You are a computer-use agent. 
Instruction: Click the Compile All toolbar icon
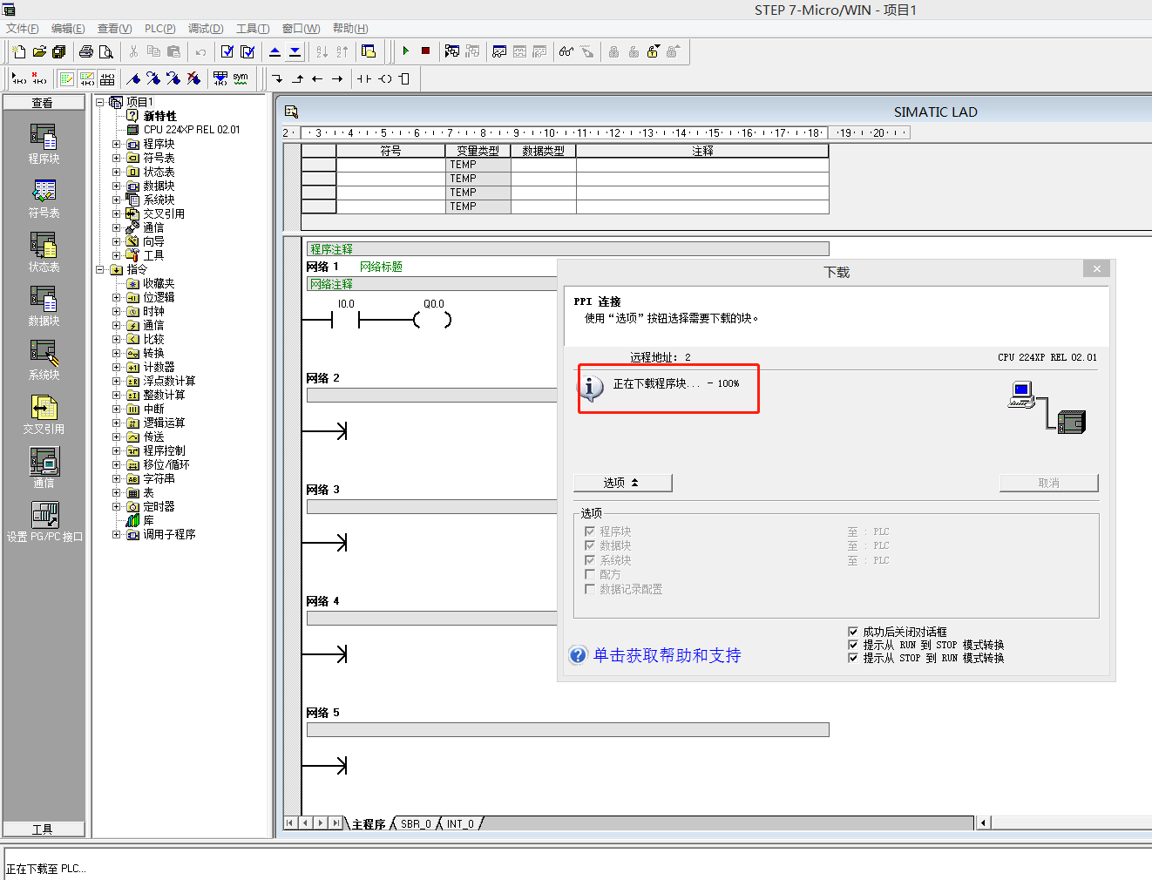[247, 51]
